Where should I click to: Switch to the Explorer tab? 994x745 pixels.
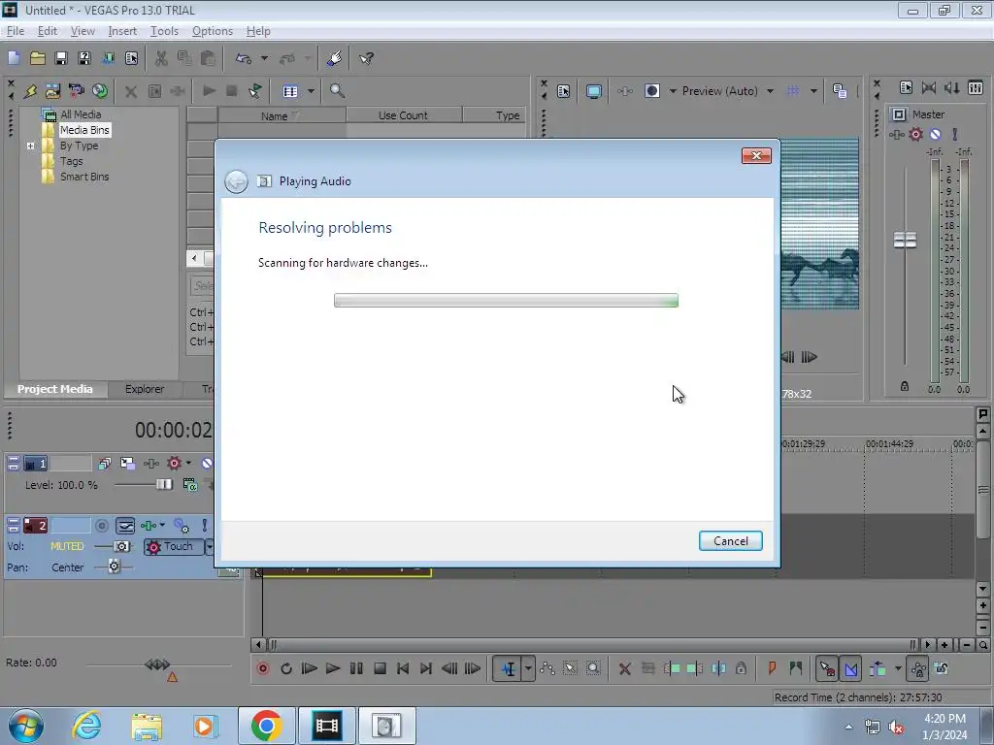pos(145,389)
